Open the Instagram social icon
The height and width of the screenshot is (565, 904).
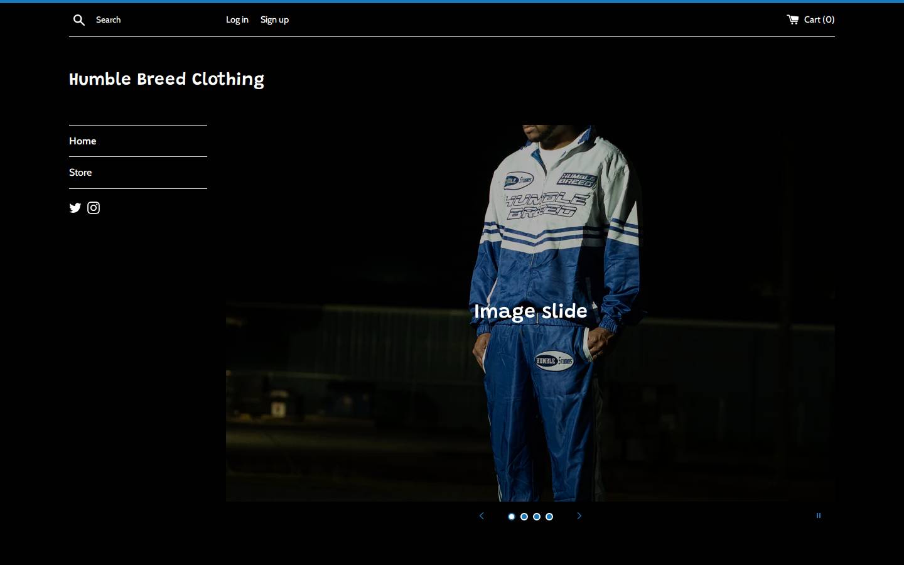(x=94, y=208)
